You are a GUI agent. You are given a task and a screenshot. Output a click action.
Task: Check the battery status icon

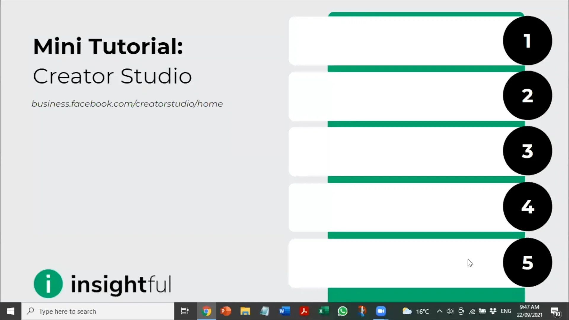click(x=482, y=311)
